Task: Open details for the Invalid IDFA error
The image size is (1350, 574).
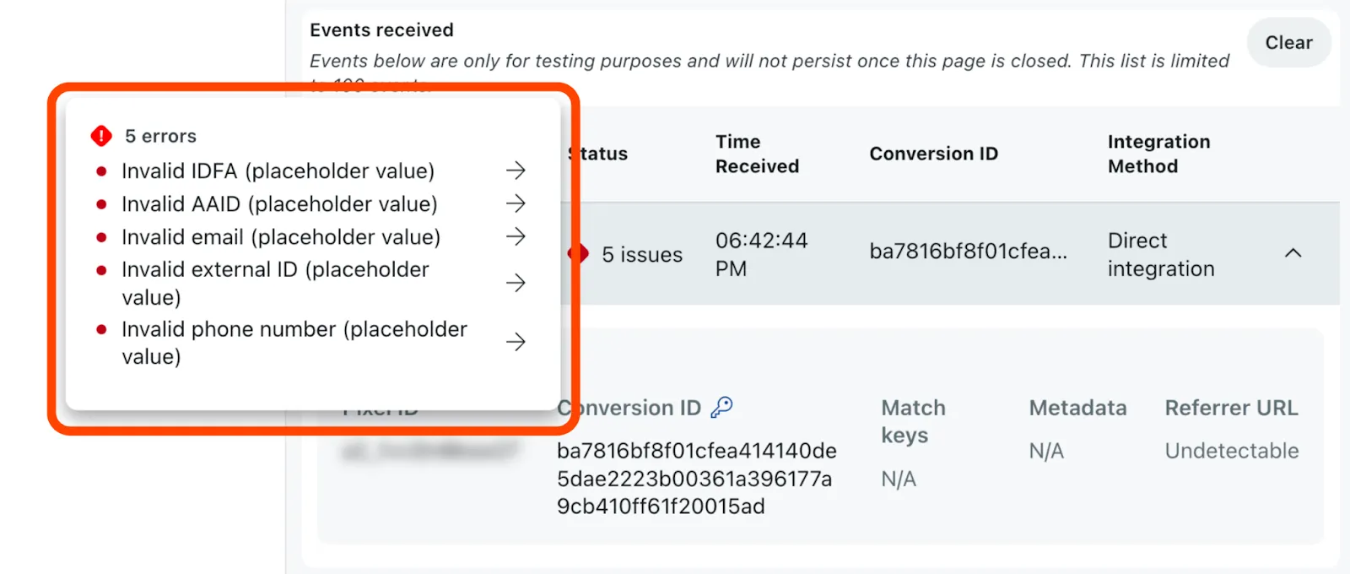Action: point(516,171)
